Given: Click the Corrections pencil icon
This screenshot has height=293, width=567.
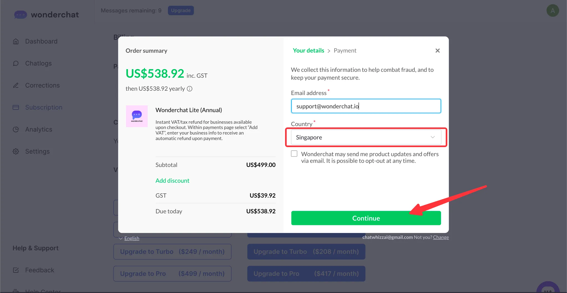Looking at the screenshot, I should coord(16,85).
